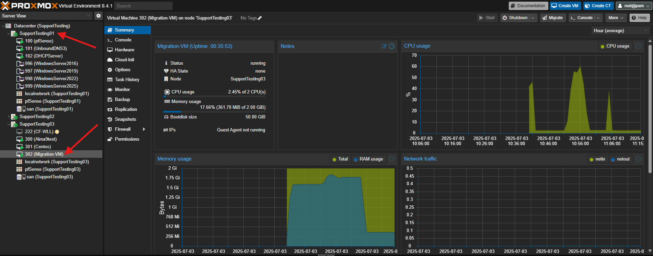The height and width of the screenshot is (256, 653).
Task: Click the 996 (WindowsServer2016) template icon
Action: 20,64
